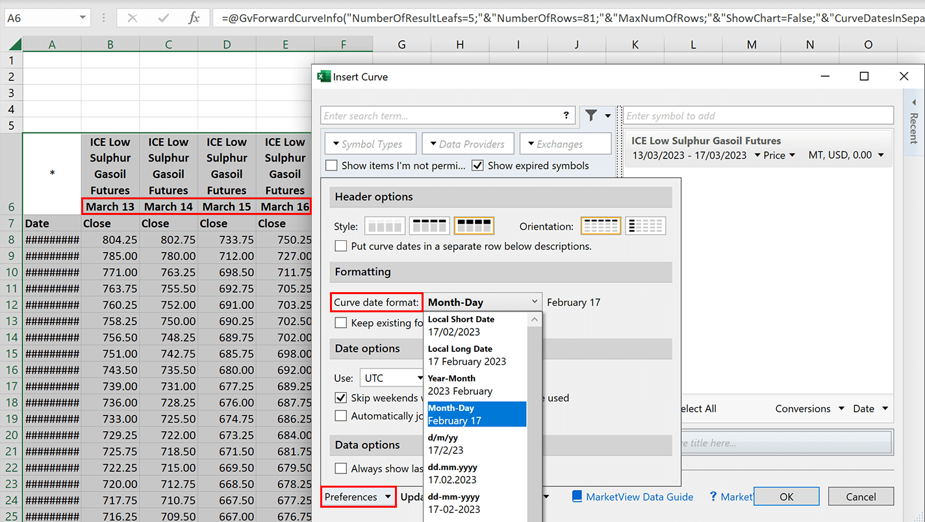Viewport: 925px width, 522px height.
Task: Select the vertical orientation icon
Action: tap(646, 226)
